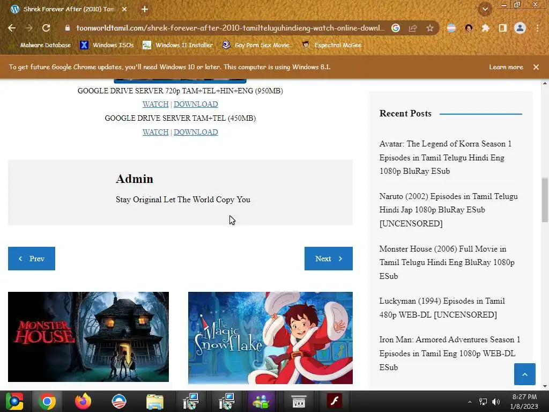The width and height of the screenshot is (549, 412).
Task: Open the Espectral McGee bookmark
Action: click(x=331, y=45)
